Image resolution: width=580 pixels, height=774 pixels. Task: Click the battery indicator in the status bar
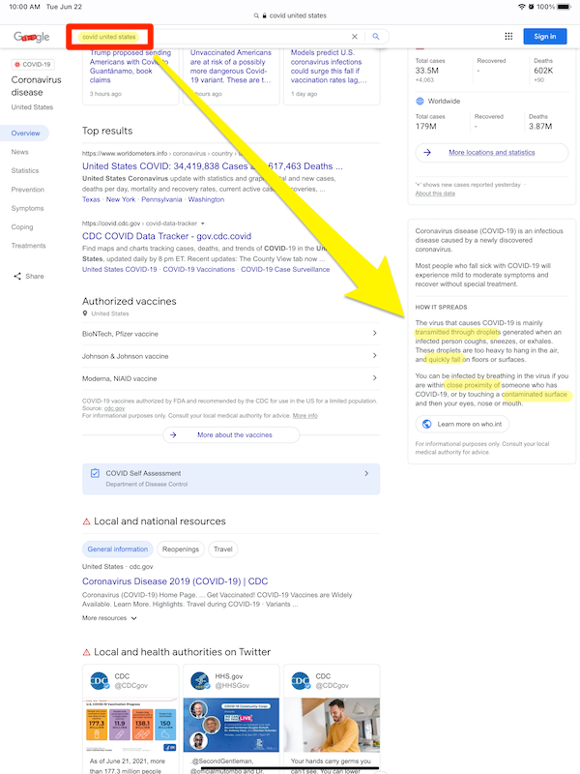[x=564, y=7]
